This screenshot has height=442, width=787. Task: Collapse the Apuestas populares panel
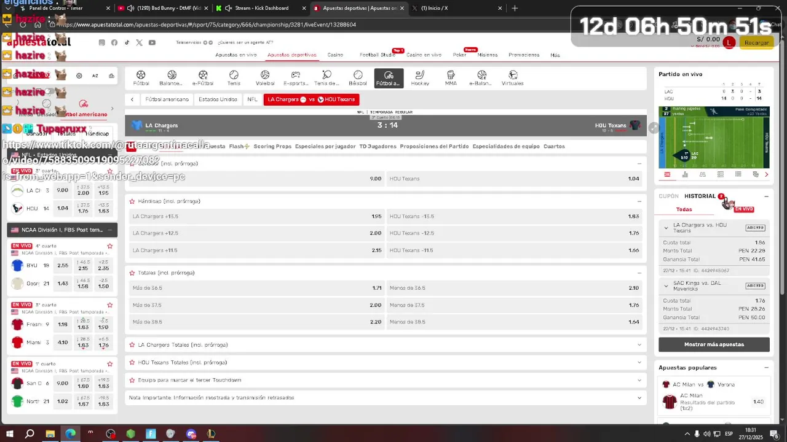click(766, 368)
